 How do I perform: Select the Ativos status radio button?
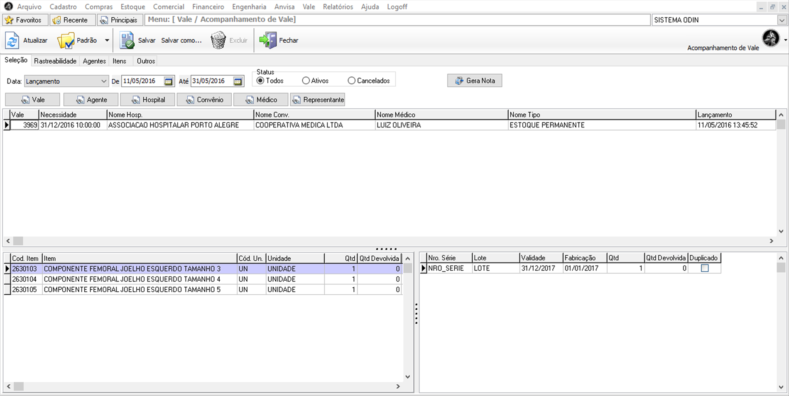point(306,81)
